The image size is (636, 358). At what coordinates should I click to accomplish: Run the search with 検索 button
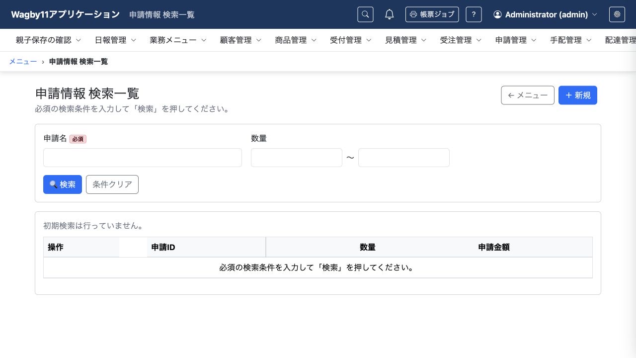(63, 184)
